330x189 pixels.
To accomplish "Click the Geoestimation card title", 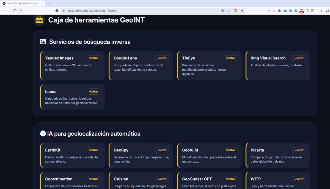I will (59, 179).
